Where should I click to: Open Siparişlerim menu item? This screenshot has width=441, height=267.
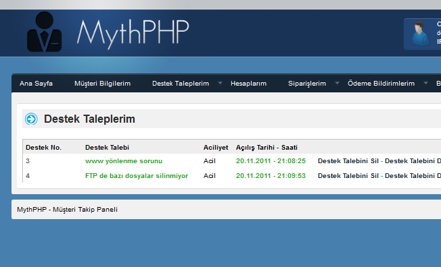[307, 84]
